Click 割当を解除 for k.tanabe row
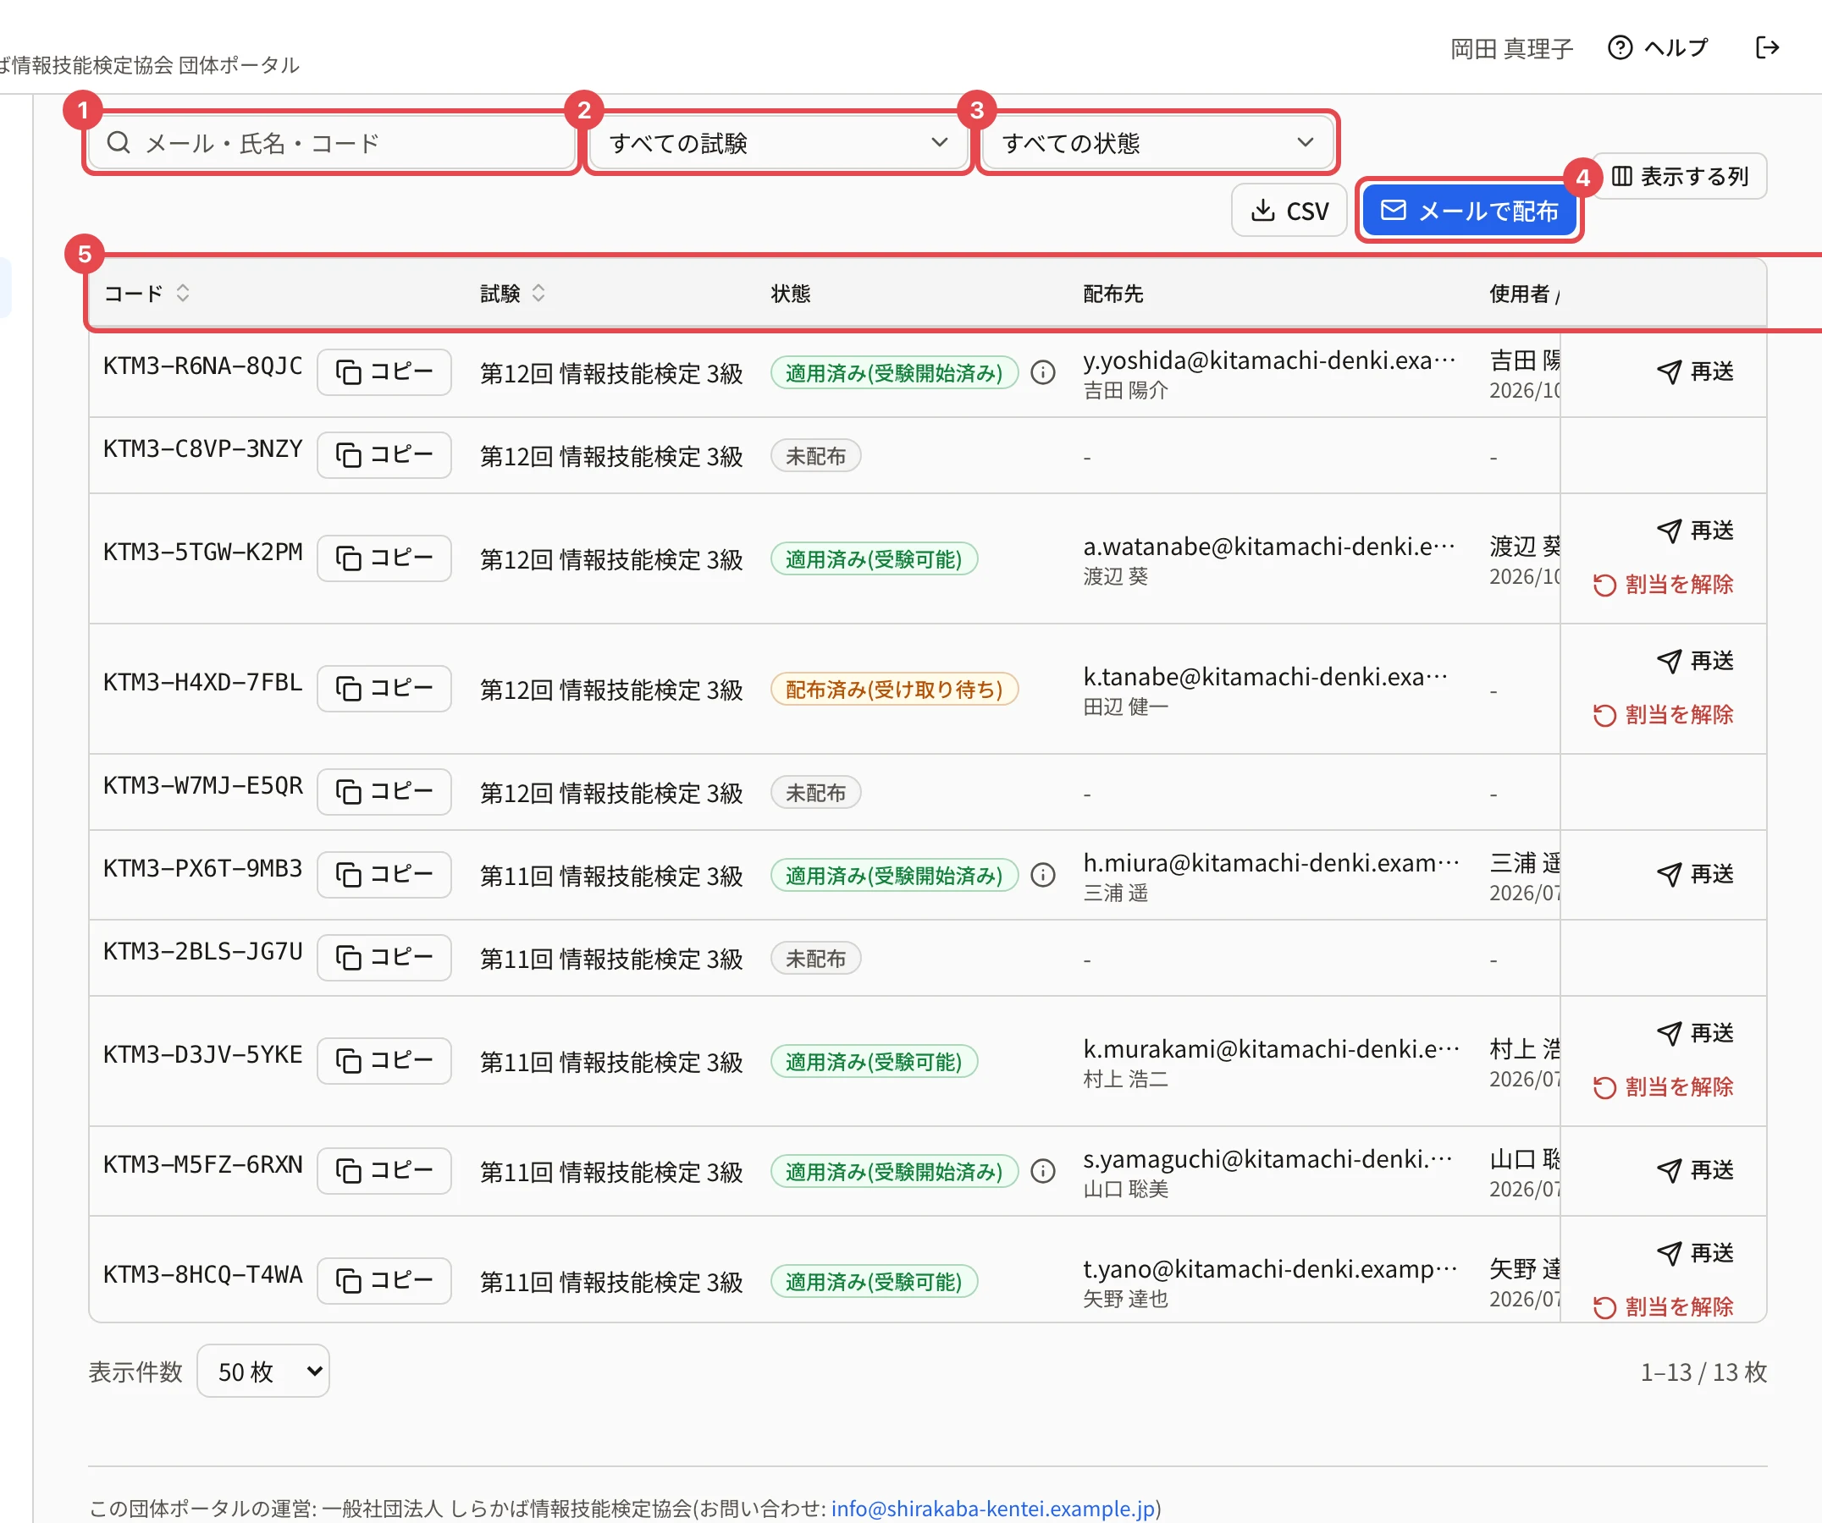The image size is (1822, 1523). coord(1663,715)
